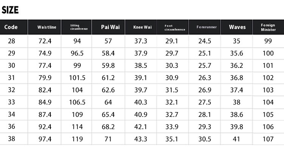Click waves value 37.4 cell
The image size is (284, 159).
pos(237,90)
